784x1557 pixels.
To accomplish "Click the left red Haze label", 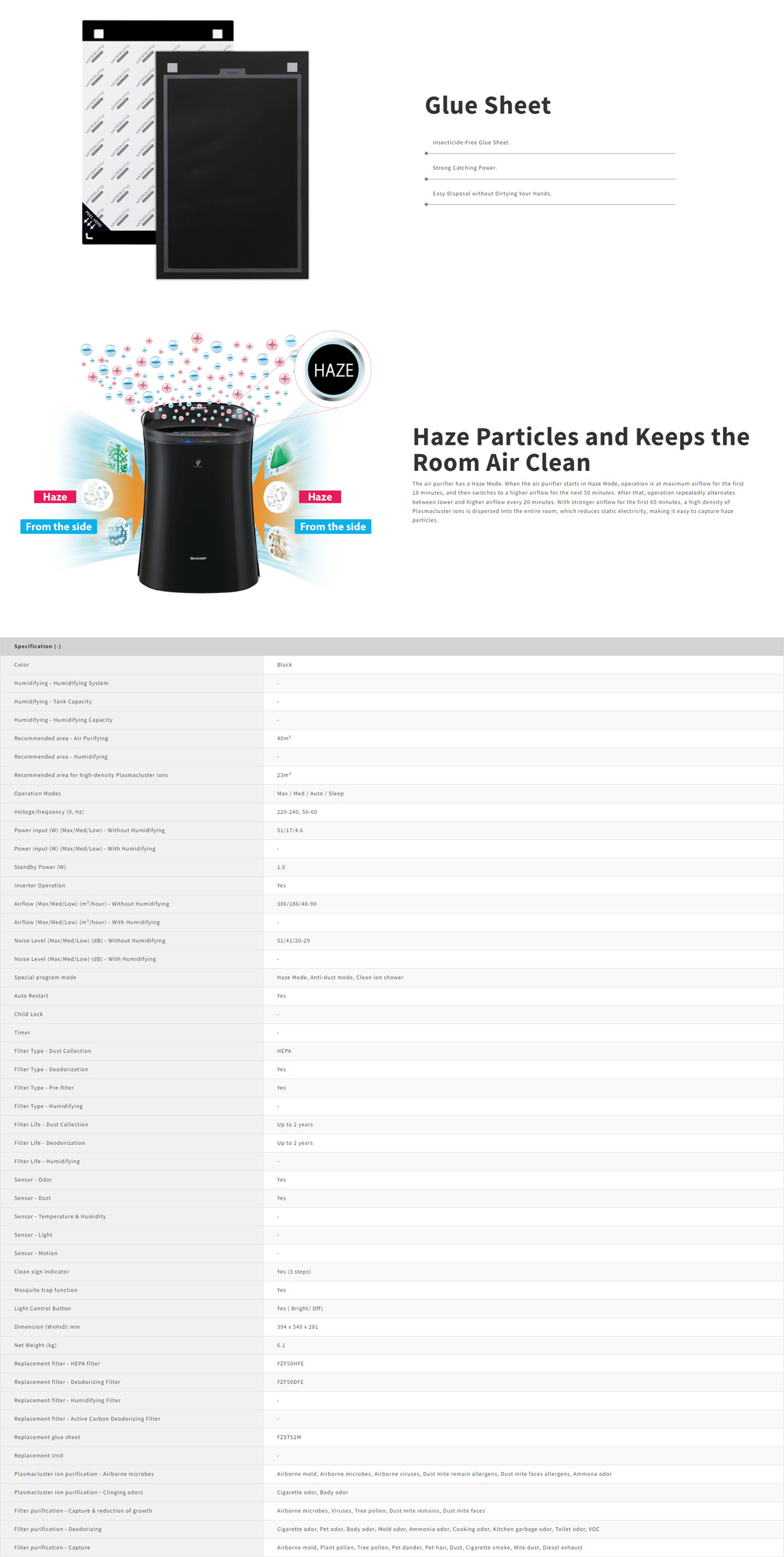I will [55, 497].
